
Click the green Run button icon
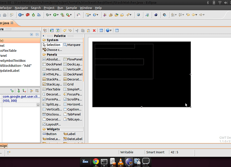pyautogui.click(x=55, y=15)
